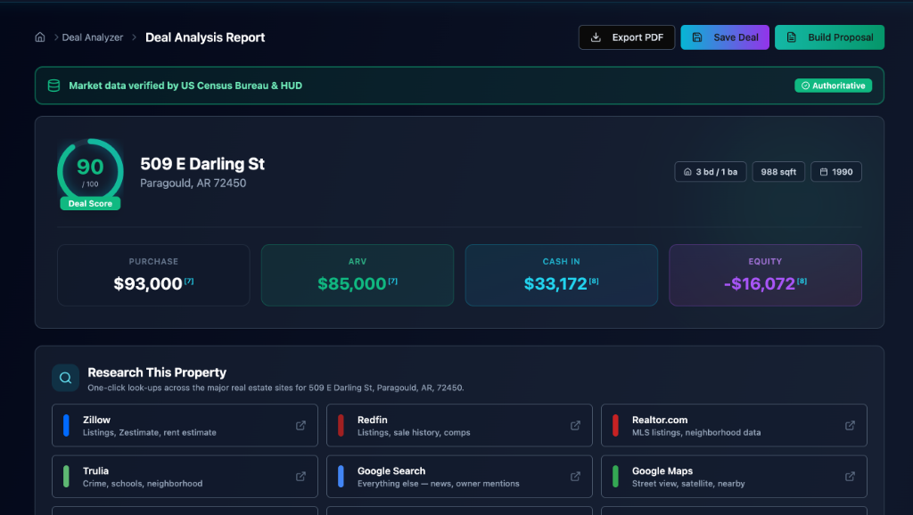The width and height of the screenshot is (913, 515).
Task: Click the external link icon on Google Maps card
Action: 850,477
